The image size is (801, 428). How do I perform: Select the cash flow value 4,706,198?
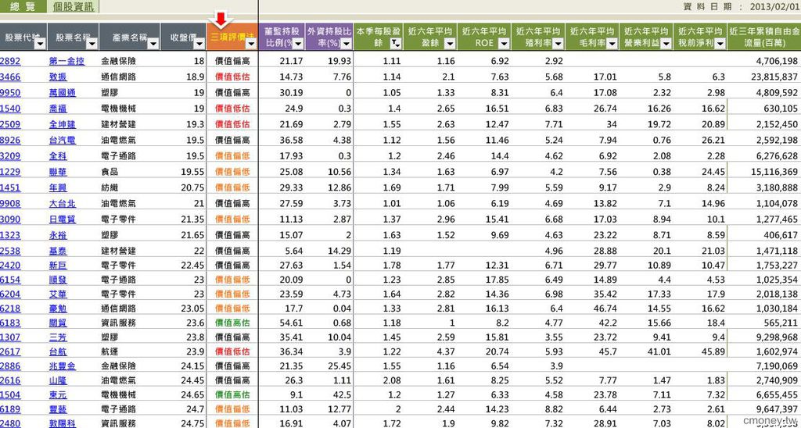click(778, 61)
